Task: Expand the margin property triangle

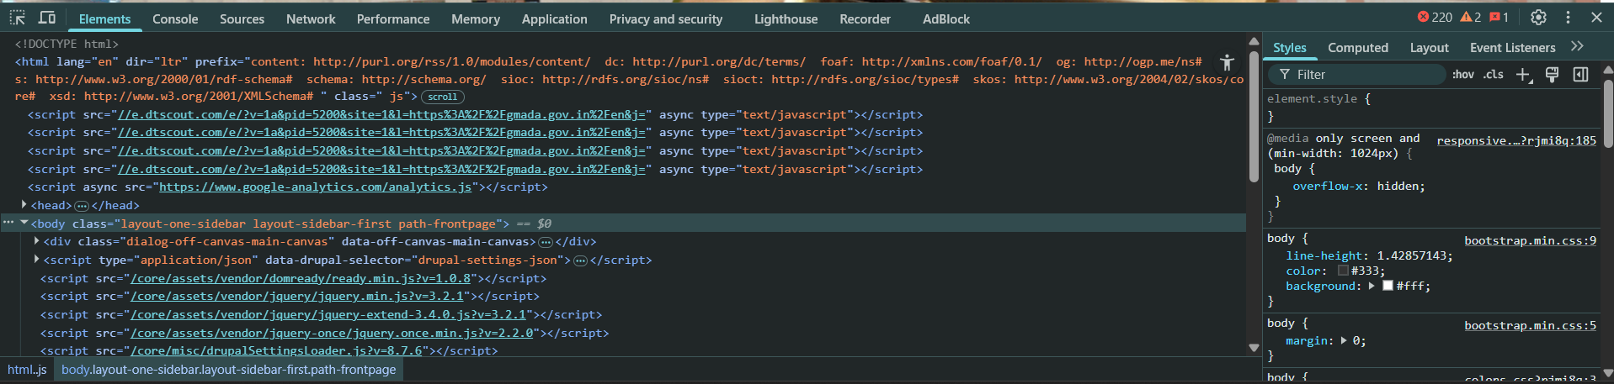Action: 1344,340
